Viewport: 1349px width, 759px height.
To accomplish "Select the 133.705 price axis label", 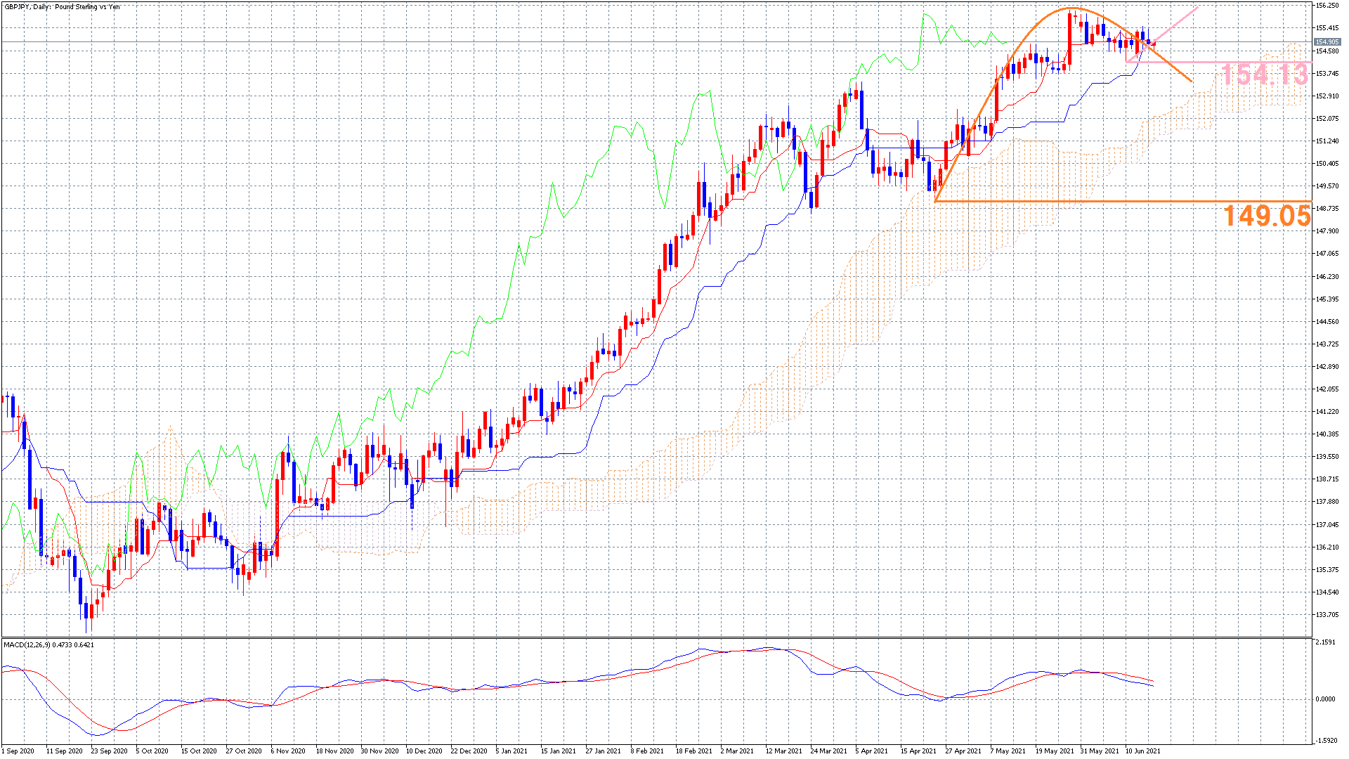I will click(x=1327, y=615).
